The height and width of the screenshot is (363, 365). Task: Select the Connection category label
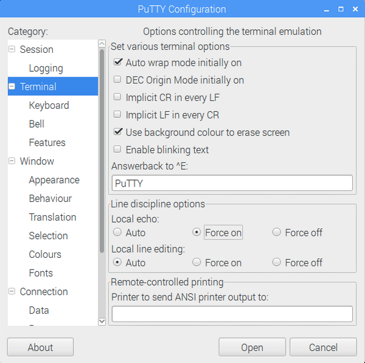tap(44, 291)
